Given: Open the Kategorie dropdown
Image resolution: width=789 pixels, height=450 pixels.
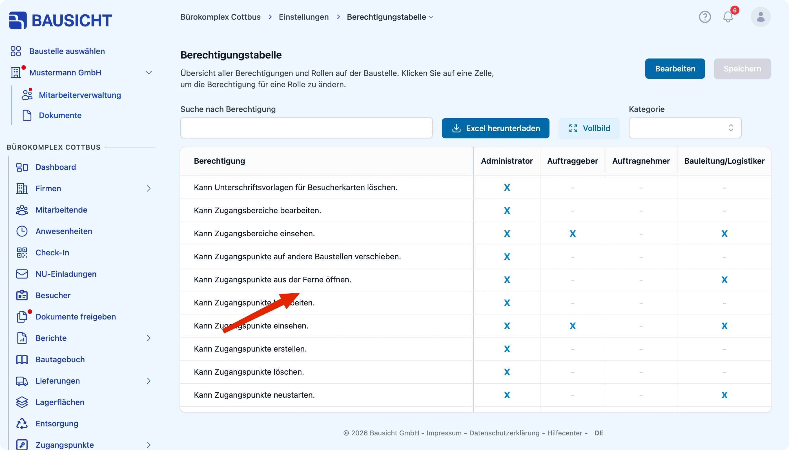Looking at the screenshot, I should pos(685,128).
